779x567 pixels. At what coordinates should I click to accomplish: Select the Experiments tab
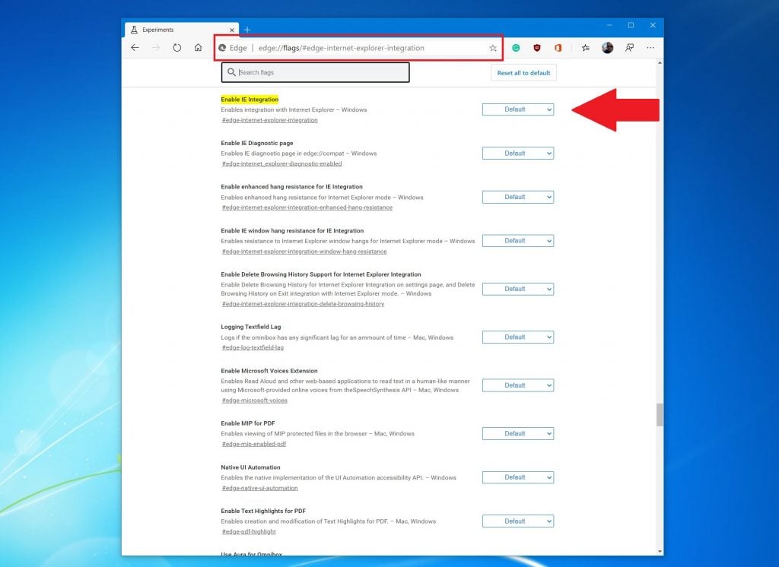(x=182, y=30)
